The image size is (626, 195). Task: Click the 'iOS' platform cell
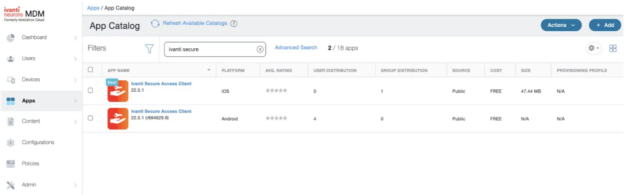[x=225, y=91]
